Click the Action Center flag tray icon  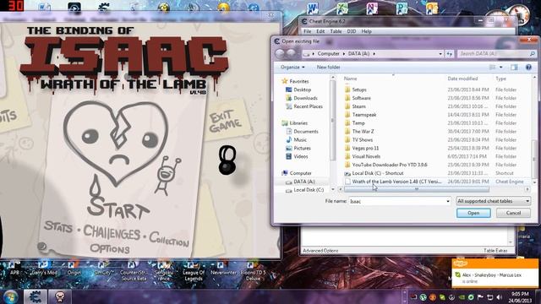tap(480, 297)
